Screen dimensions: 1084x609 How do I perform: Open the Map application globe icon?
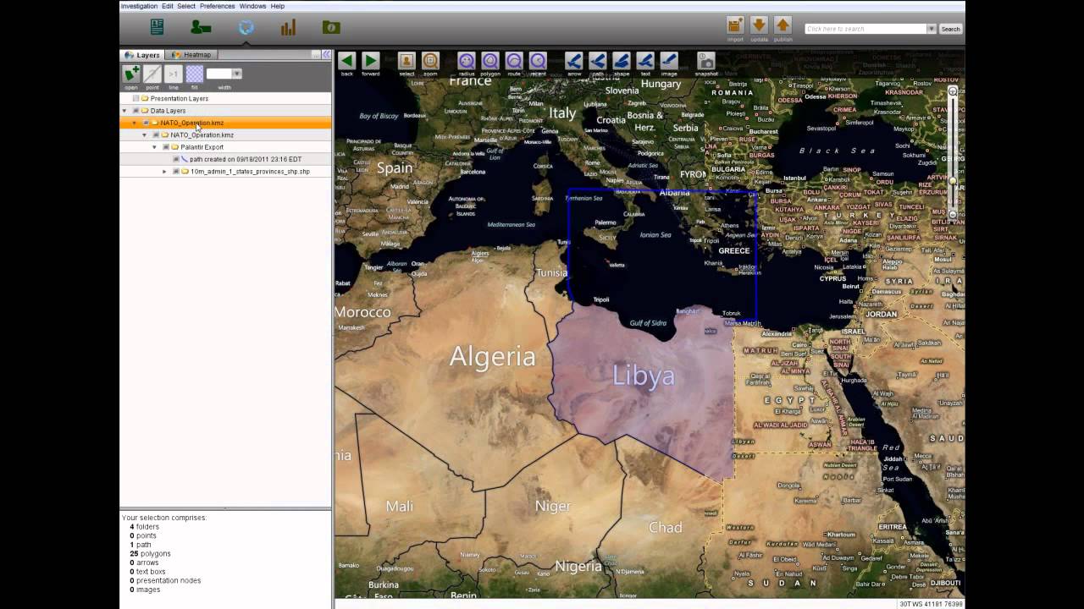pyautogui.click(x=246, y=27)
